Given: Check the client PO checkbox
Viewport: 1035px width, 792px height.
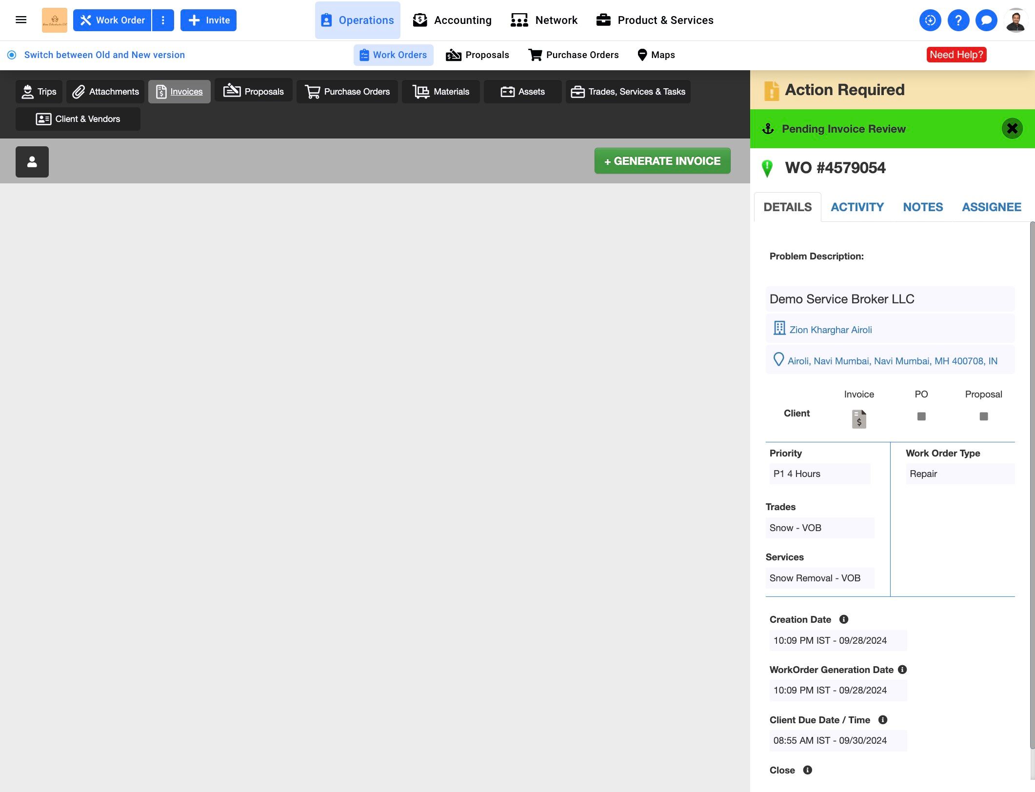Looking at the screenshot, I should pos(921,416).
